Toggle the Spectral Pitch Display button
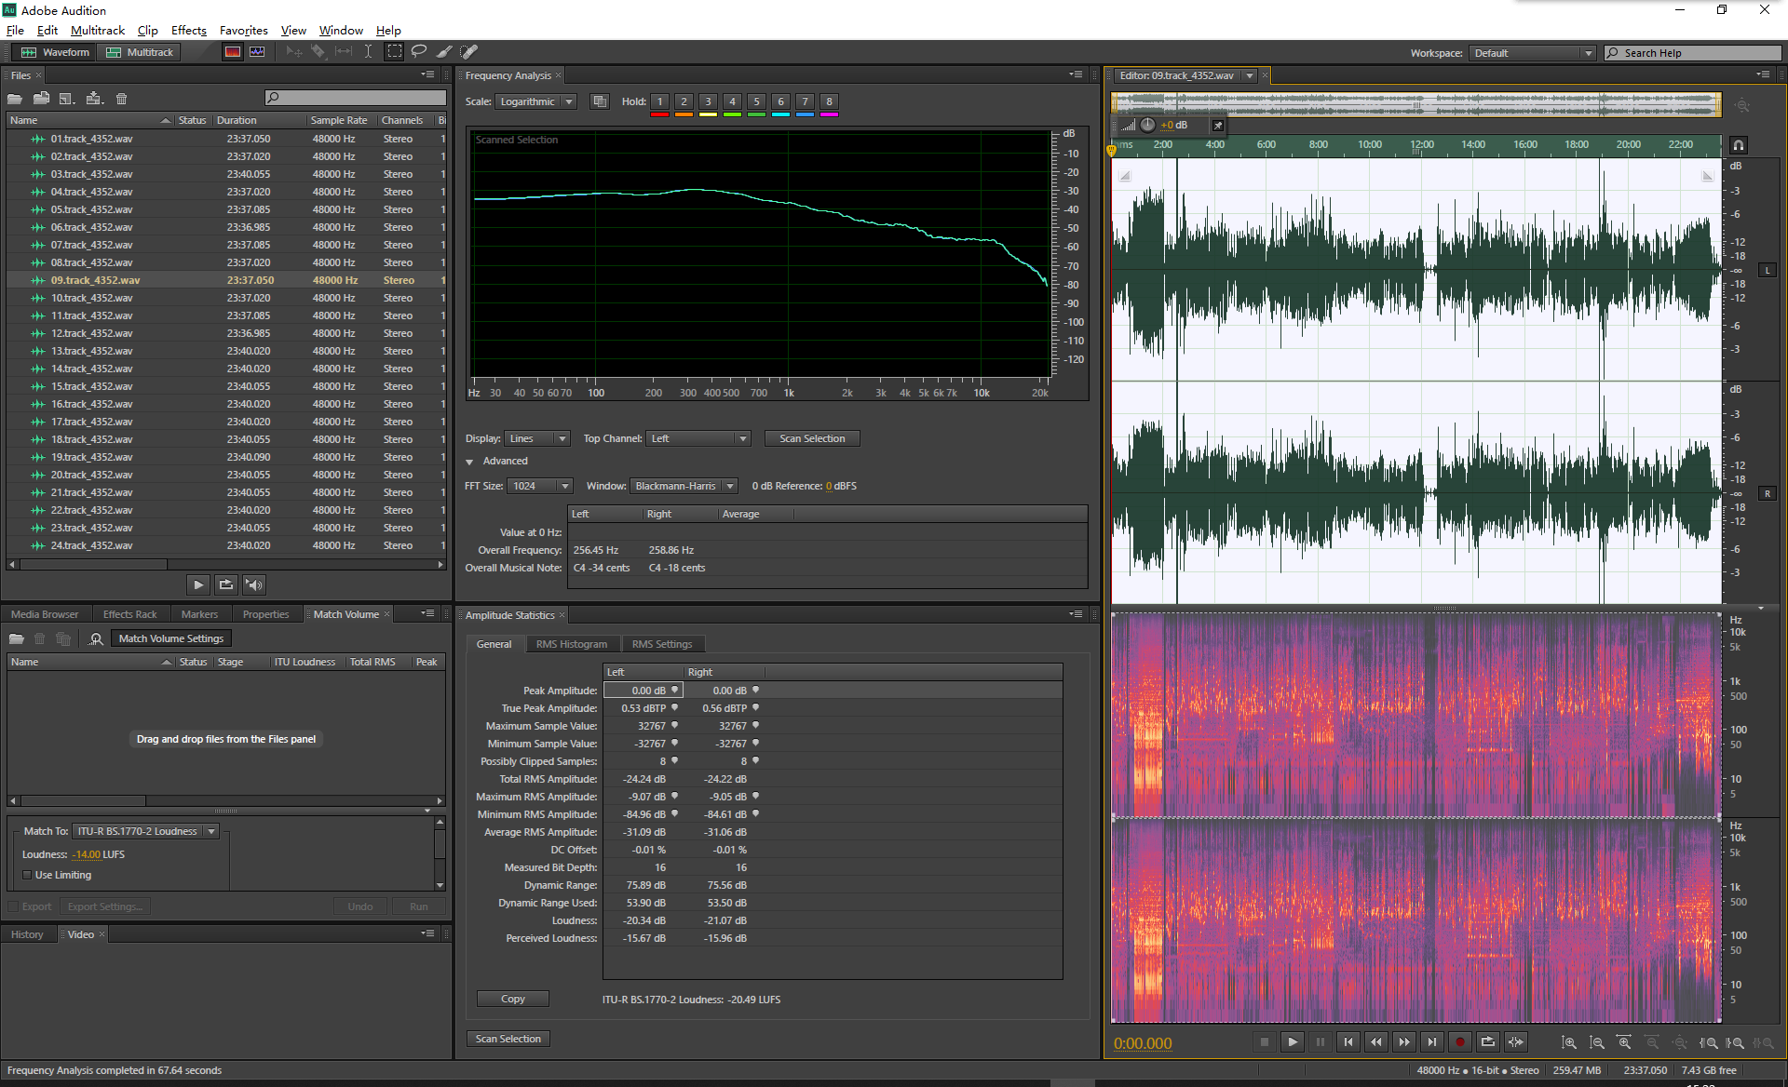Image resolution: width=1788 pixels, height=1087 pixels. pyautogui.click(x=257, y=52)
